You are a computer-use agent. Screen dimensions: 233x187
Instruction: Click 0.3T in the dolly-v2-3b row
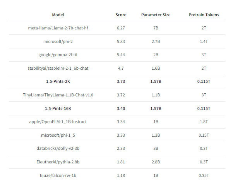(x=204, y=149)
